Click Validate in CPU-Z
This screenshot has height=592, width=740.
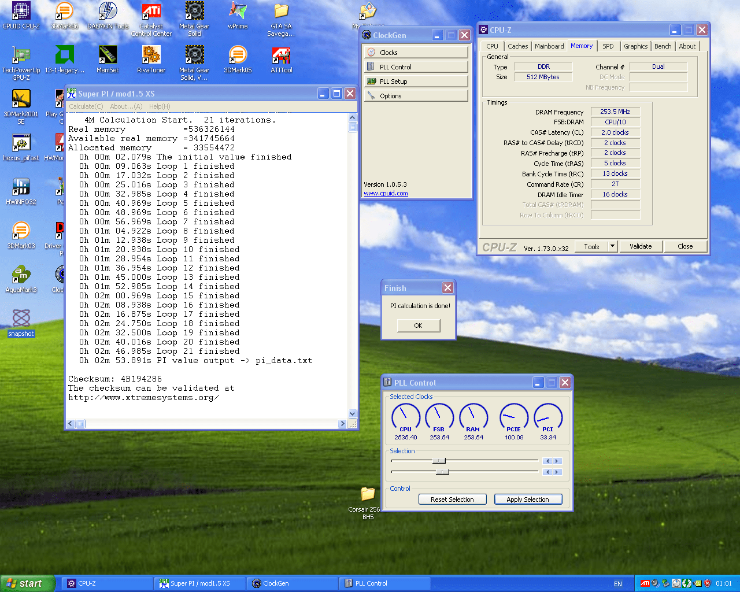[x=641, y=246]
